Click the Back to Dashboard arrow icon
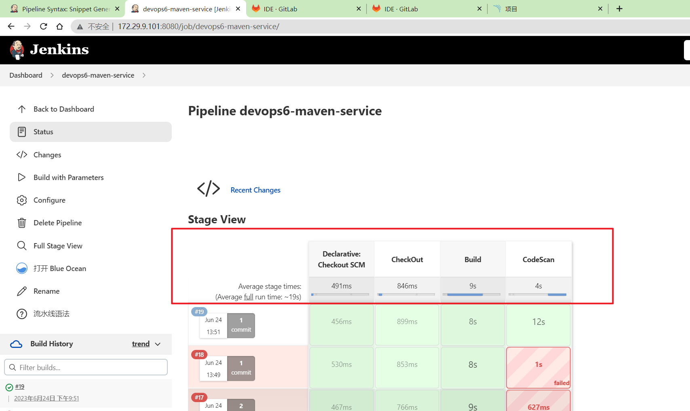This screenshot has height=411, width=690. 22,109
